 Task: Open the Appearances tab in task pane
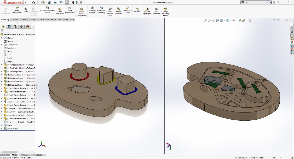point(292,42)
